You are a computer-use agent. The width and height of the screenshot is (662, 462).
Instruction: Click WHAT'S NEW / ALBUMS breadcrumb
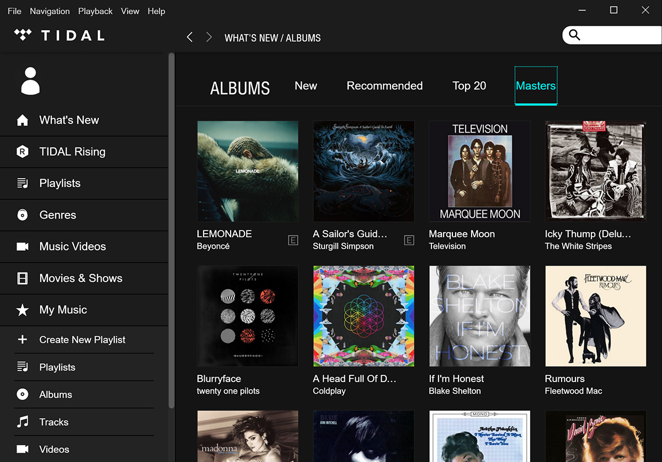(x=273, y=38)
